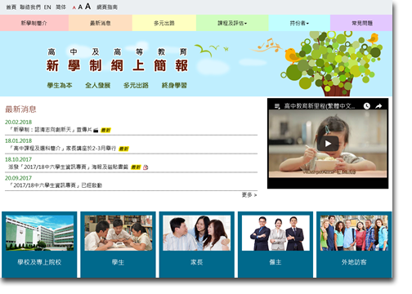
Task: Open the 最新消息 menu tab
Action: [101, 23]
